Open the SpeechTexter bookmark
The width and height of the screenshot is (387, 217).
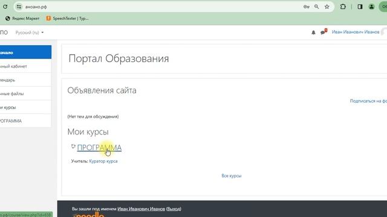coord(67,19)
